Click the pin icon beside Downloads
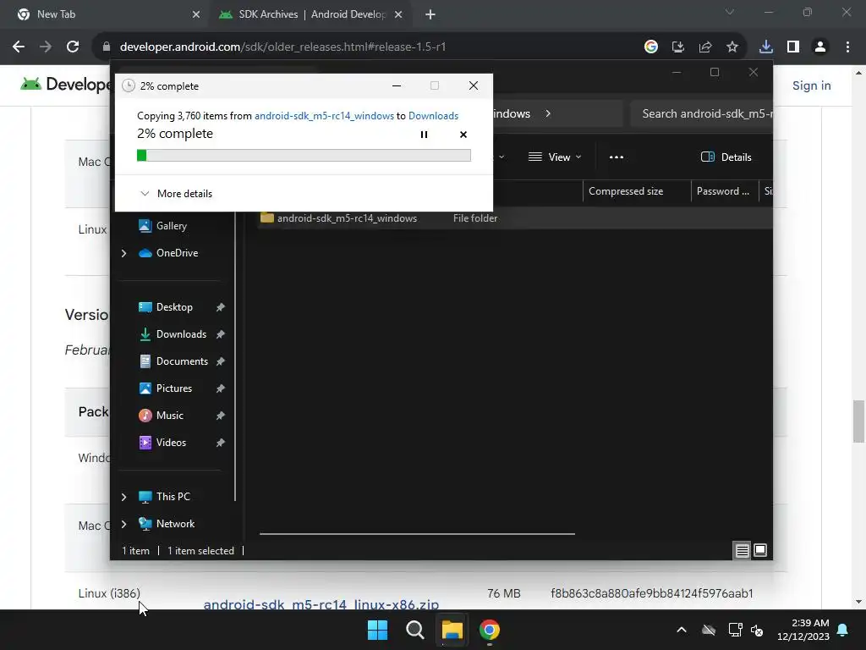This screenshot has width=866, height=650. coord(221,334)
